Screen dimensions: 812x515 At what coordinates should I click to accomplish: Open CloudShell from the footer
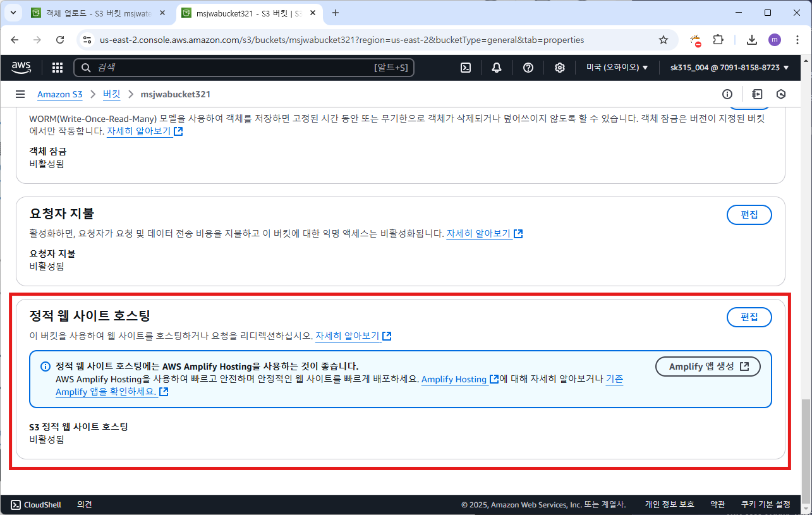point(36,504)
